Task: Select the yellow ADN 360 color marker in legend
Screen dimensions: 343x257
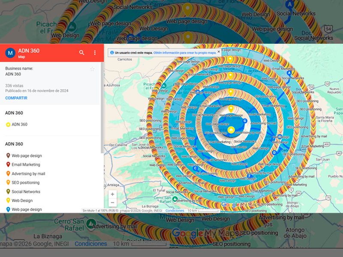Action: [x=7, y=125]
